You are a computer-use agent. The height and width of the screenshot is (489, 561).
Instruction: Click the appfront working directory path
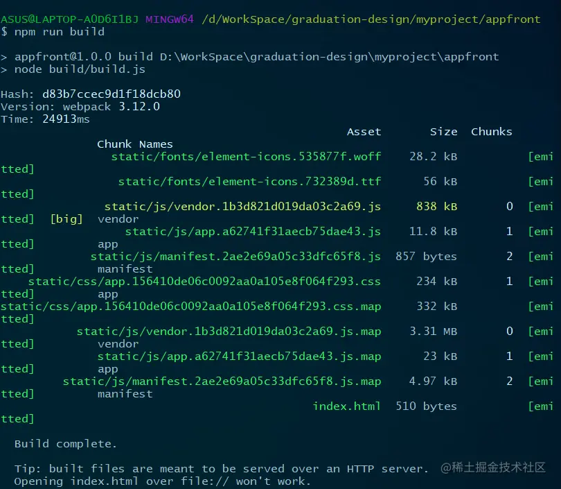[371, 19]
